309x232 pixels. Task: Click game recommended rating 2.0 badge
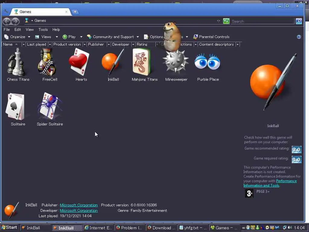pos(296,150)
